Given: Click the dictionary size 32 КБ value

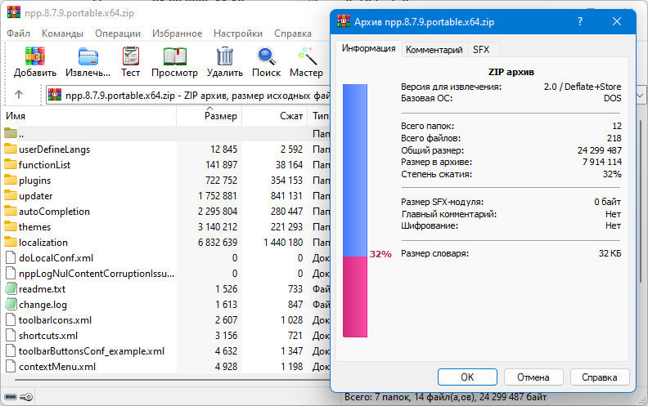Looking at the screenshot, I should pos(610,253).
